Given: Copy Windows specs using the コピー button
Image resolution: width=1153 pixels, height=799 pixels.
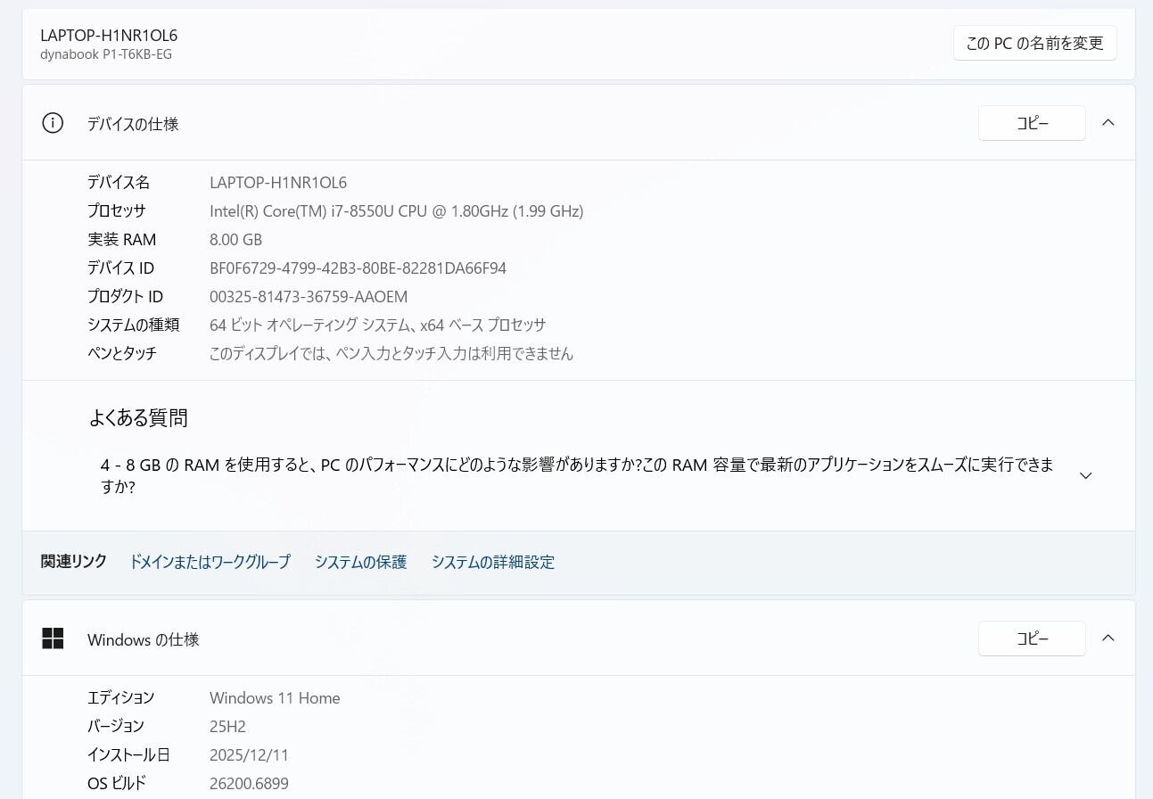Looking at the screenshot, I should (1032, 638).
